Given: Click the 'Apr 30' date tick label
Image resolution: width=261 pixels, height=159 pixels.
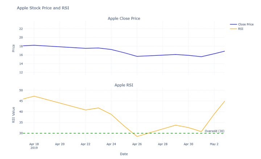Looking at the screenshot, I should tap(188, 144).
